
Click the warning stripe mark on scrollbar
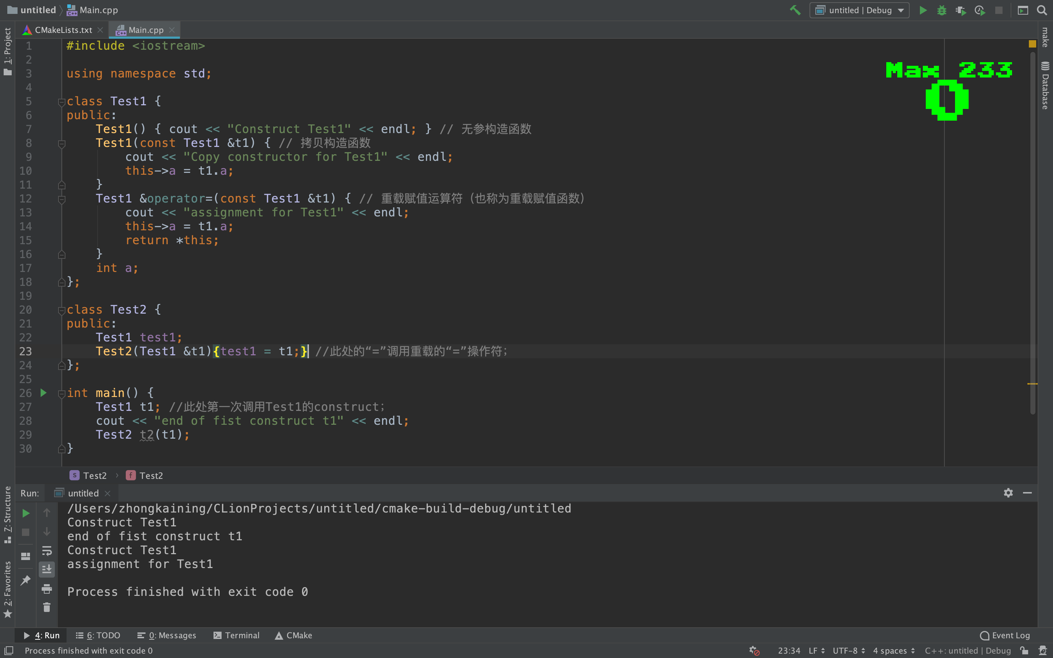[x=1032, y=384]
